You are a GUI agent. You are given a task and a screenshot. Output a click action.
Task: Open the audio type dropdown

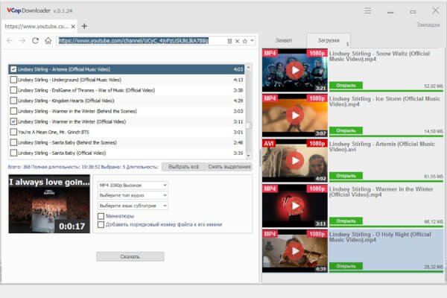click(x=133, y=195)
